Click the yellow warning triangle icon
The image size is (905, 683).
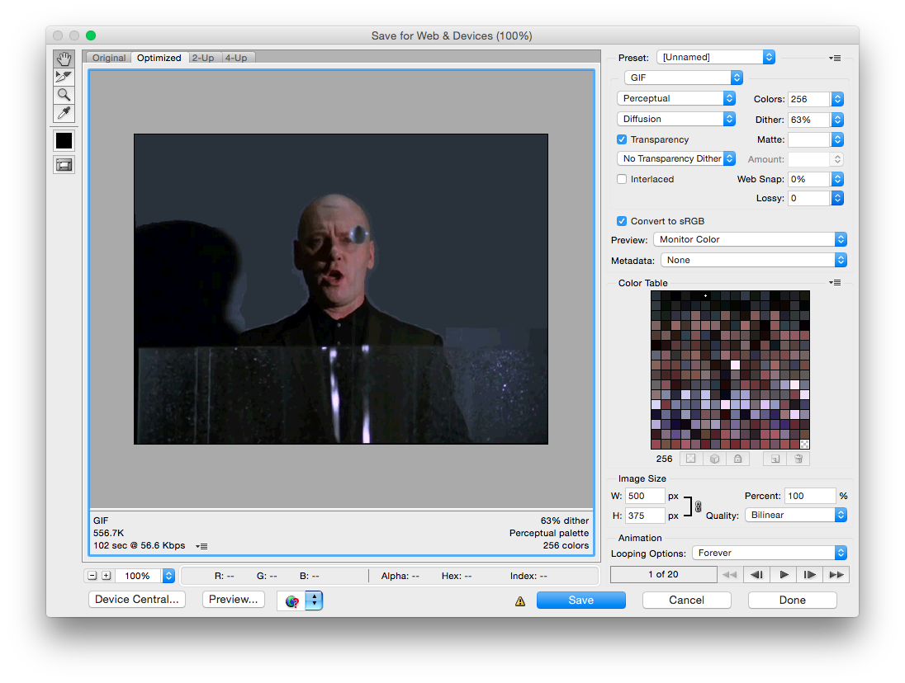point(520,601)
